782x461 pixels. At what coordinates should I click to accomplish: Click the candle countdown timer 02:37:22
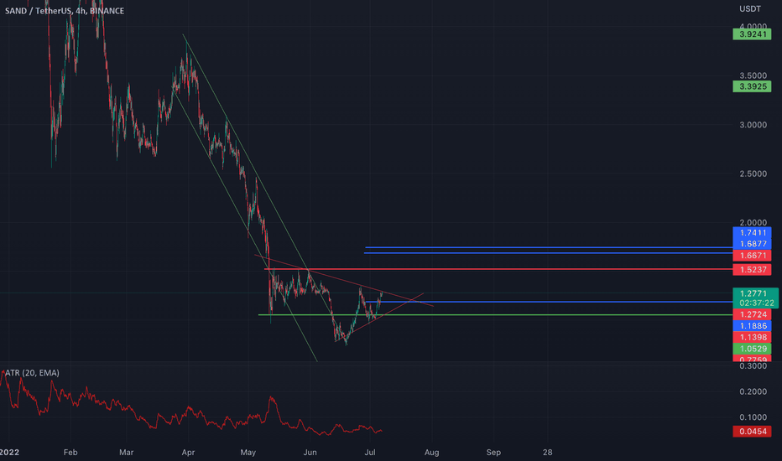tap(755, 303)
